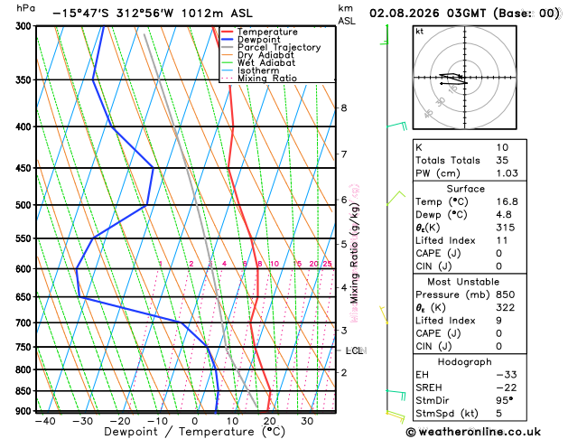Click the LCL marker label

(354, 350)
